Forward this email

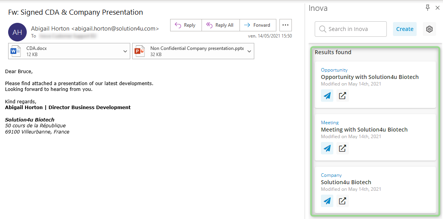pyautogui.click(x=258, y=25)
